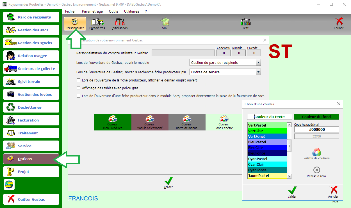This screenshot has width=351, height=208.
Task: Select the CyanPastel color swatch
Action: [x=267, y=159]
